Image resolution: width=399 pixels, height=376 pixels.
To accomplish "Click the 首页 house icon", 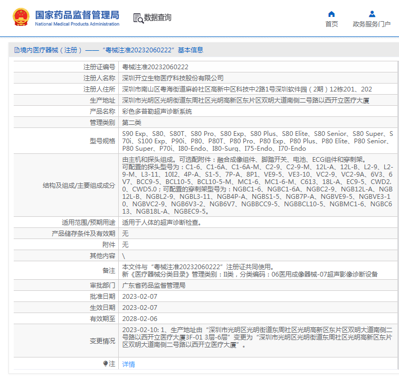I will pyautogui.click(x=331, y=14).
